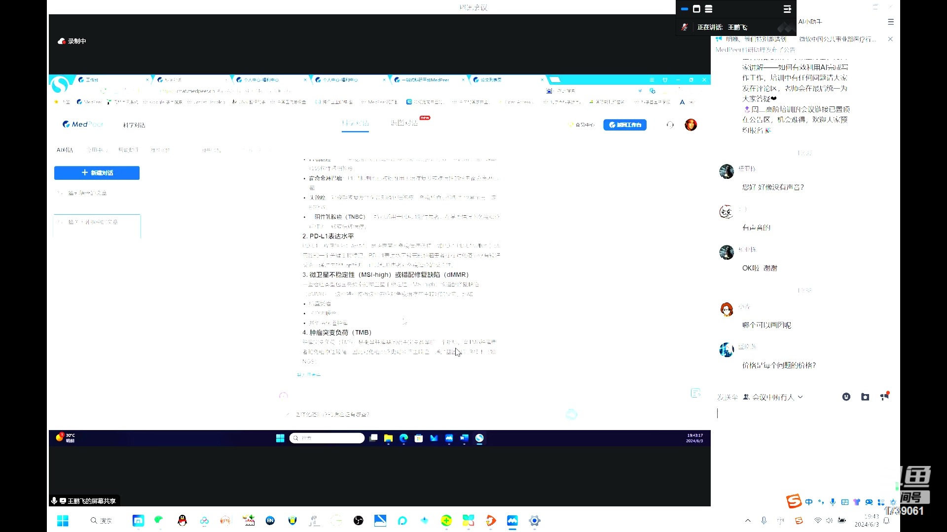
Task: Open Settings gear on taskbar
Action: (x=535, y=521)
